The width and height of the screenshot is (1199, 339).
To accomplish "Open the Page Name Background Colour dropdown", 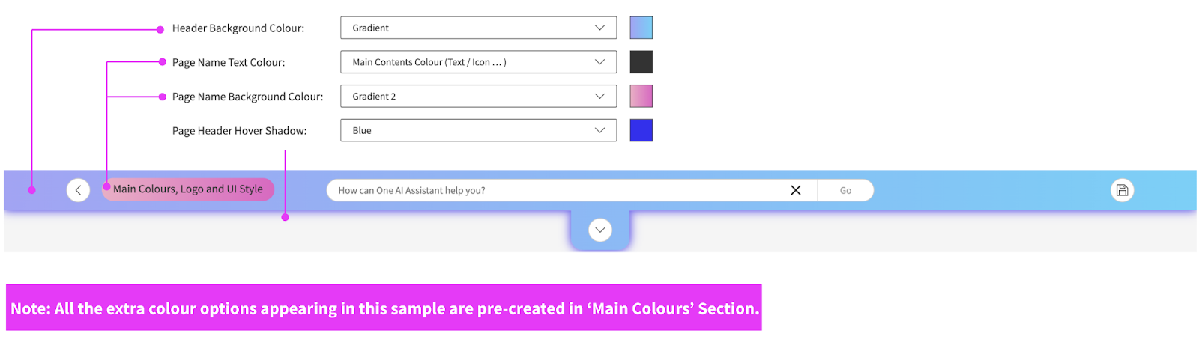I will pos(478,97).
